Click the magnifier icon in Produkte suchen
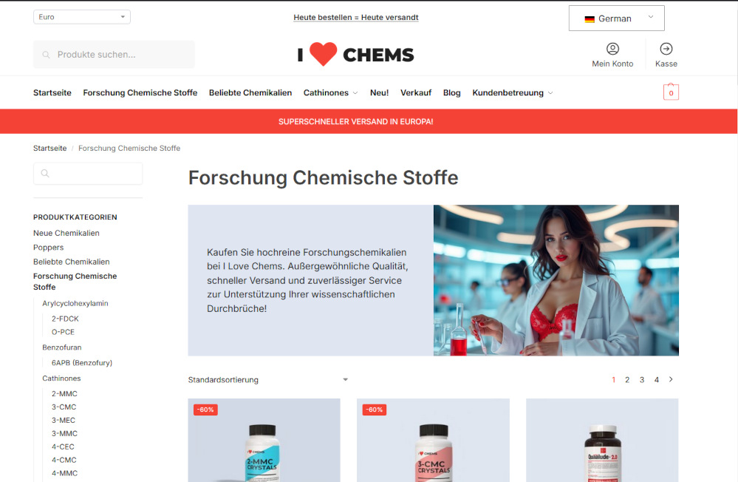 tap(46, 55)
